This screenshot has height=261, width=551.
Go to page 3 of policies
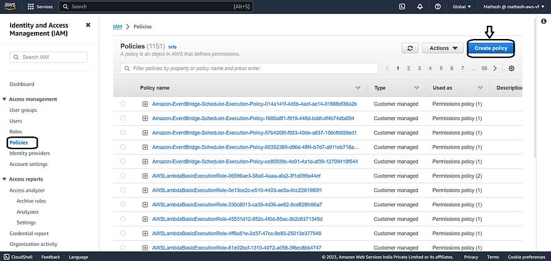[x=419, y=69]
